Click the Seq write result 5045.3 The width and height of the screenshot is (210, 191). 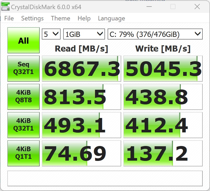(163, 69)
